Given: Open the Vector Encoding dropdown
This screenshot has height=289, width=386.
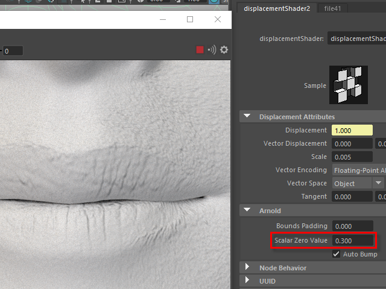Looking at the screenshot, I should 358,170.
